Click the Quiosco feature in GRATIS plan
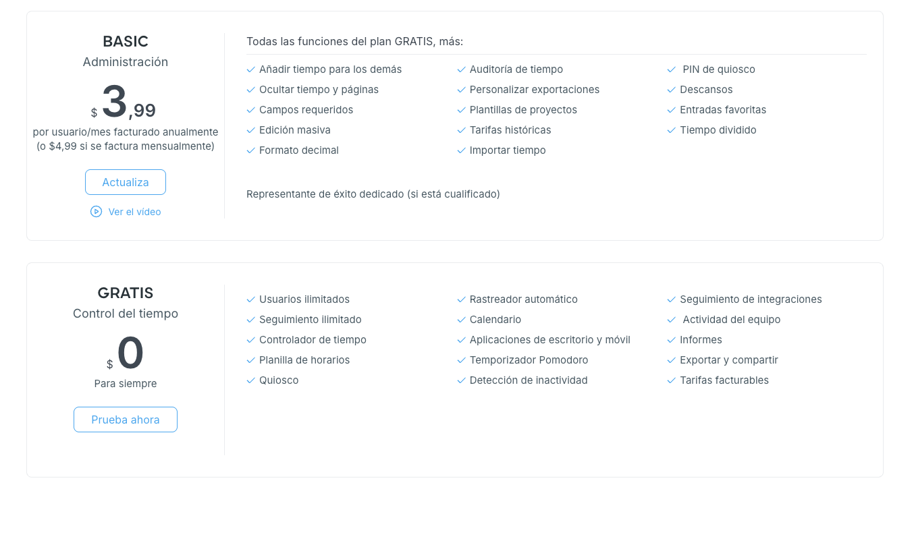The image size is (914, 549). pos(279,380)
